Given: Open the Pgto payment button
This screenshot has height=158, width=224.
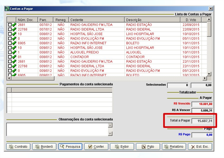Looking at the screenshot, I should click(148, 147).
